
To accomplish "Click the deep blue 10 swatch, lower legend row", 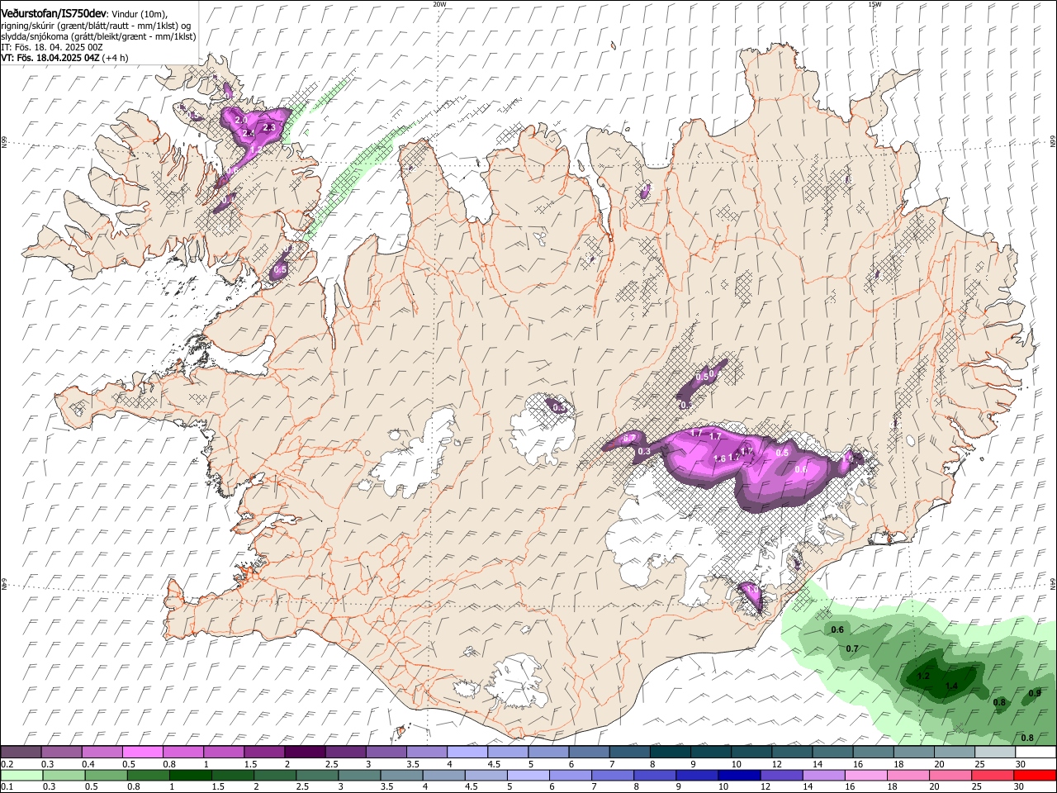I will pos(739,775).
